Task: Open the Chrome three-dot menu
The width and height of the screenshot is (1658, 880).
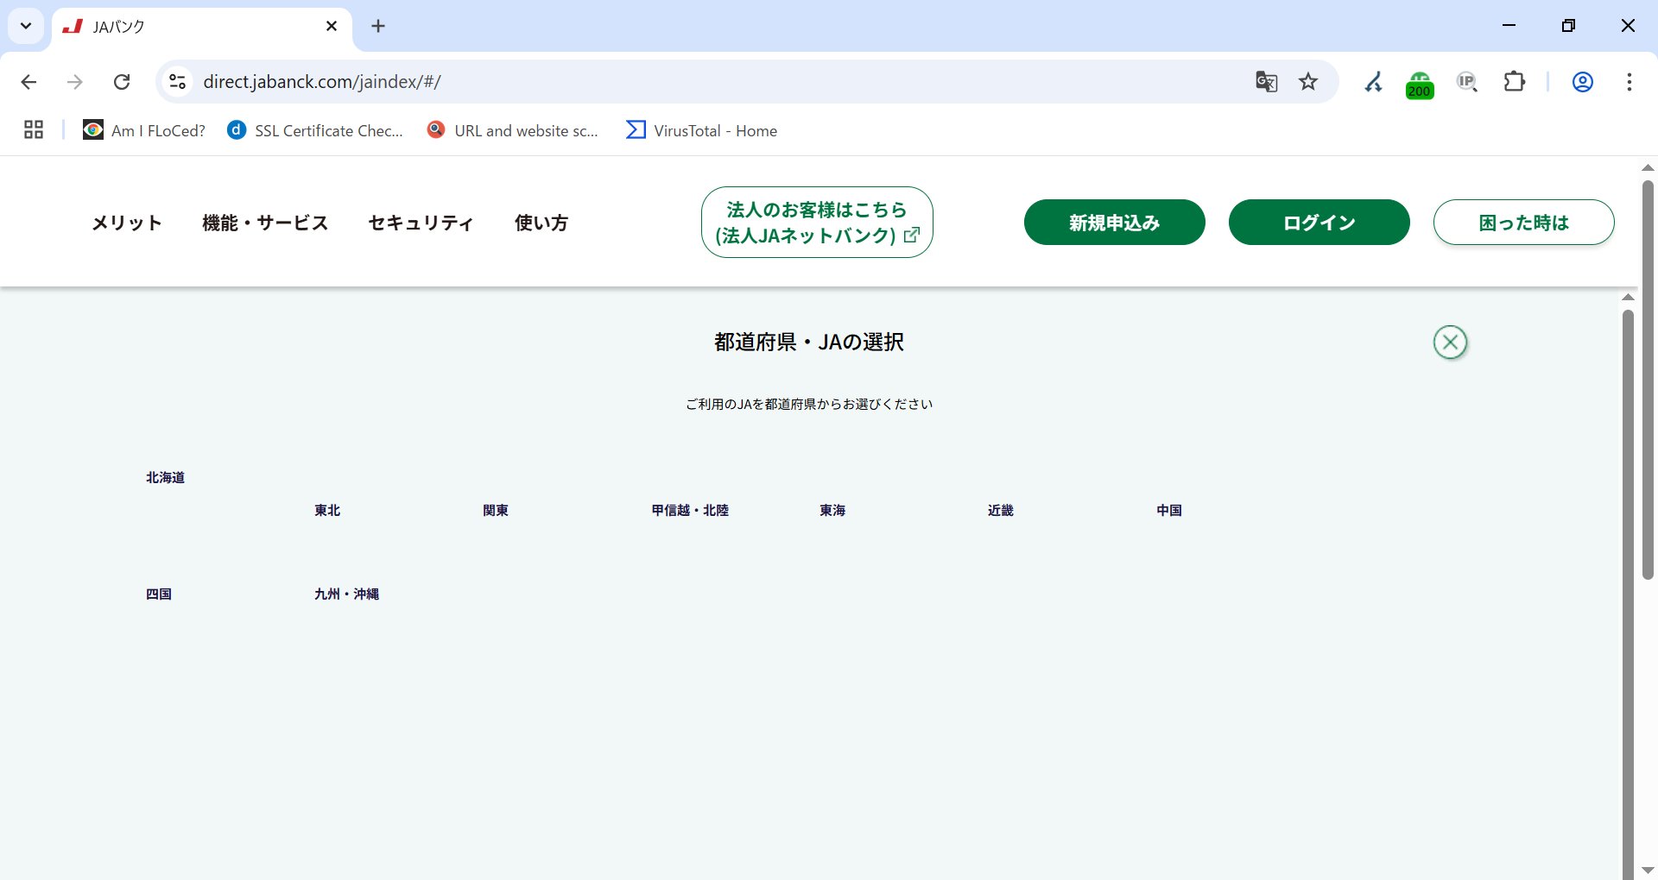Action: click(x=1629, y=82)
